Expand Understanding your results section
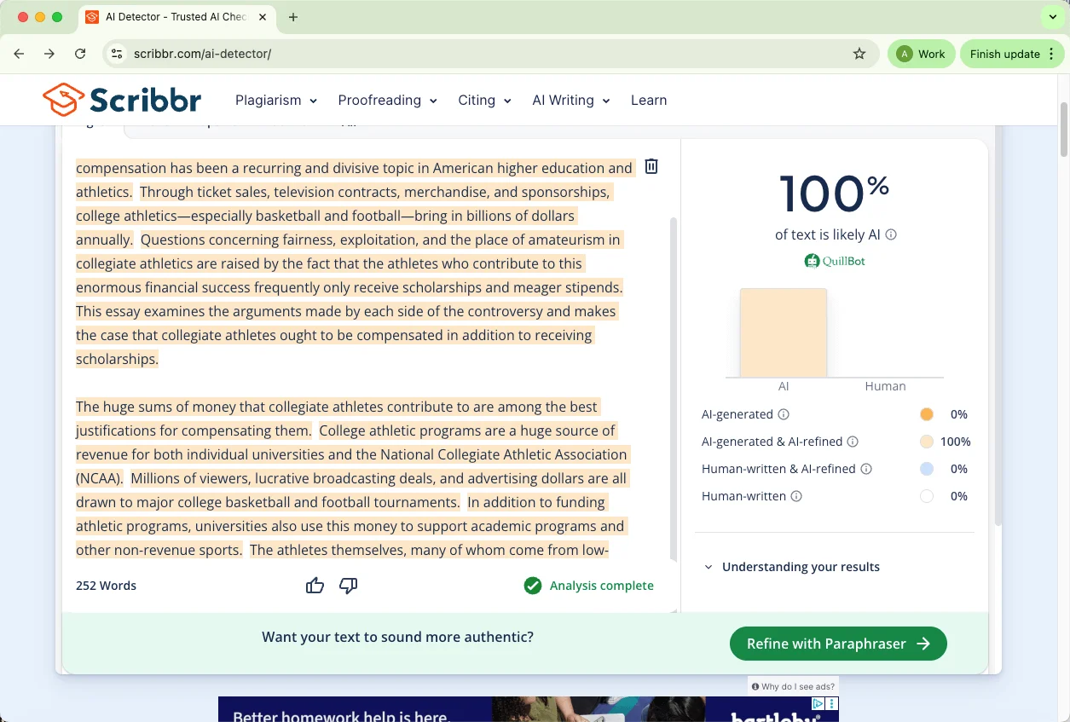This screenshot has width=1070, height=722. coord(800,567)
